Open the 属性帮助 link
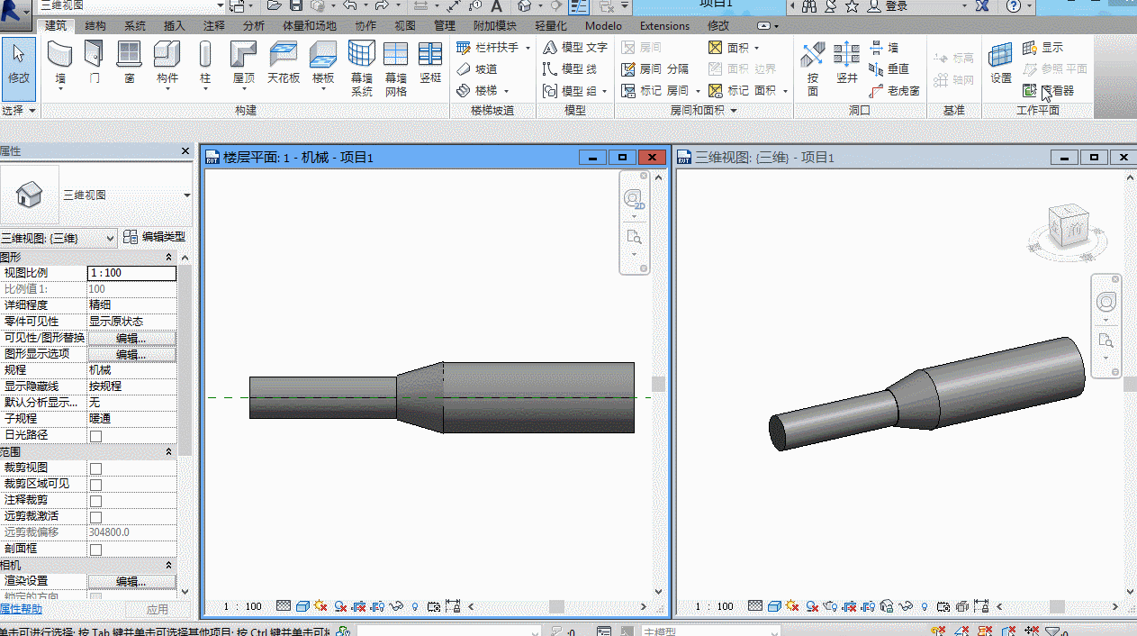 coord(20,609)
